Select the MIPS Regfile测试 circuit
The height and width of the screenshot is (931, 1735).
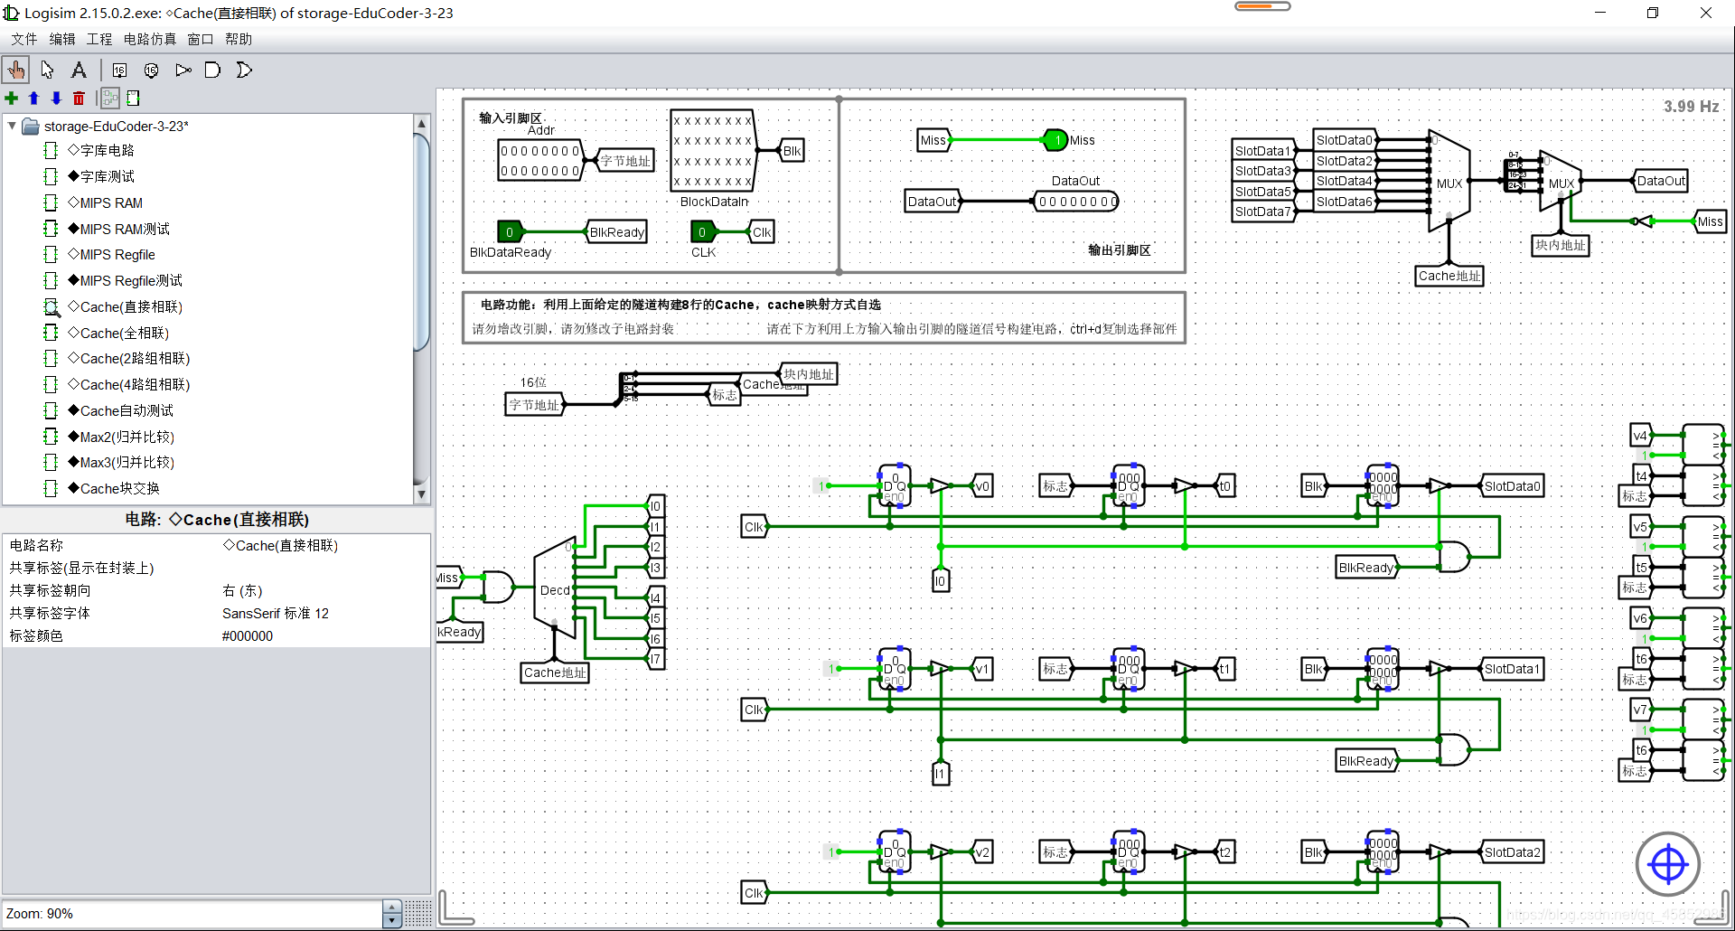pos(125,280)
